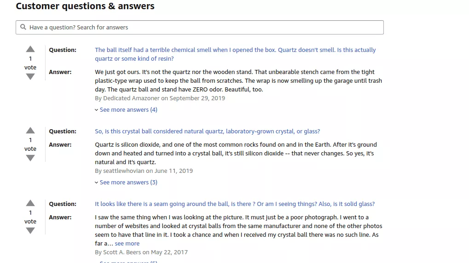Downvote the chemical smell question
The width and height of the screenshot is (469, 263).
click(x=30, y=77)
